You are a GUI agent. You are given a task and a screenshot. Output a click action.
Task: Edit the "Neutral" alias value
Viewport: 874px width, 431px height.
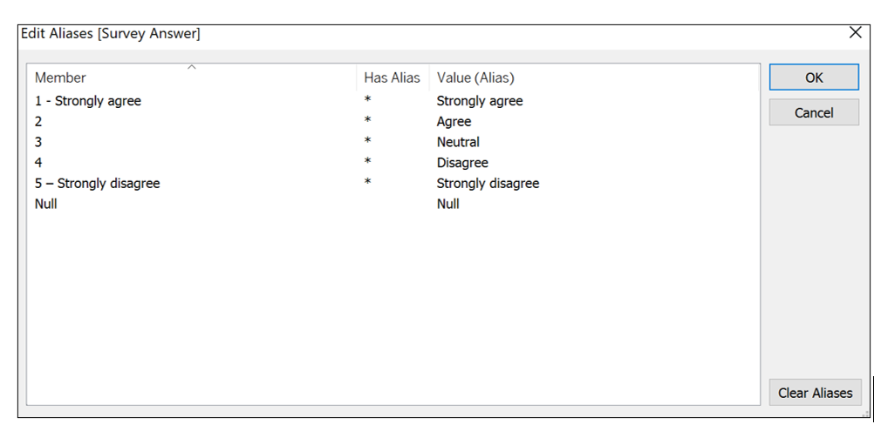458,142
